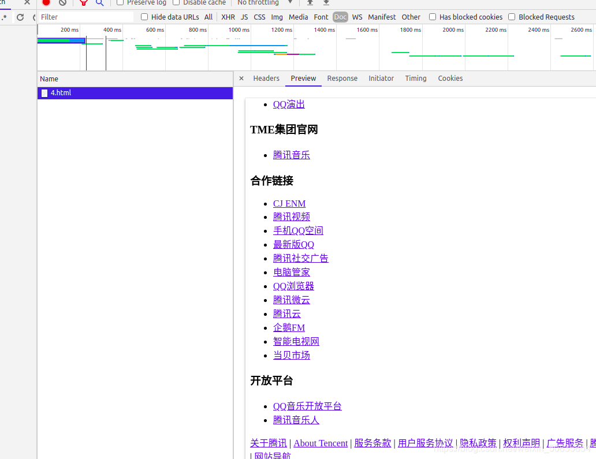View the Timing tab
Screen dimensions: 596x459
pyautogui.click(x=415, y=79)
